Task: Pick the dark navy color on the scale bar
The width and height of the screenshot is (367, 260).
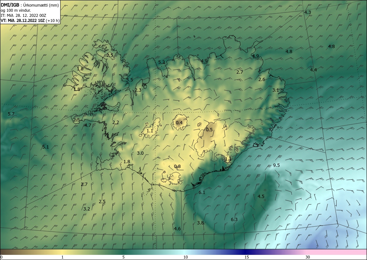Action: pyautogui.click(x=246, y=252)
